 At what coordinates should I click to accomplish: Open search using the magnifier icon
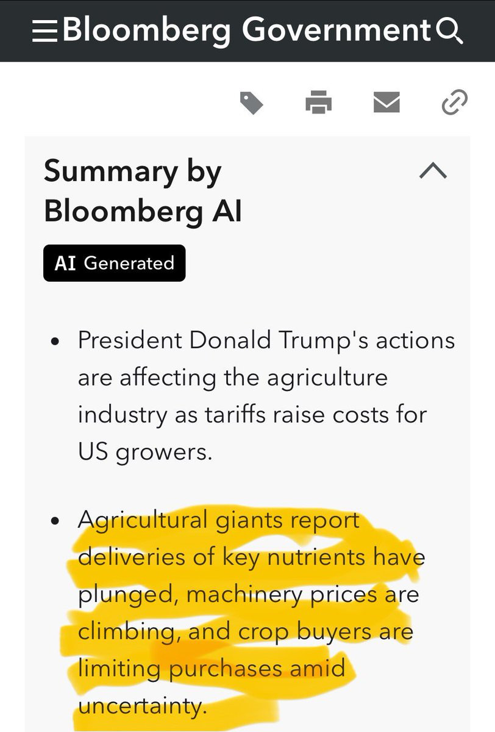tap(450, 31)
